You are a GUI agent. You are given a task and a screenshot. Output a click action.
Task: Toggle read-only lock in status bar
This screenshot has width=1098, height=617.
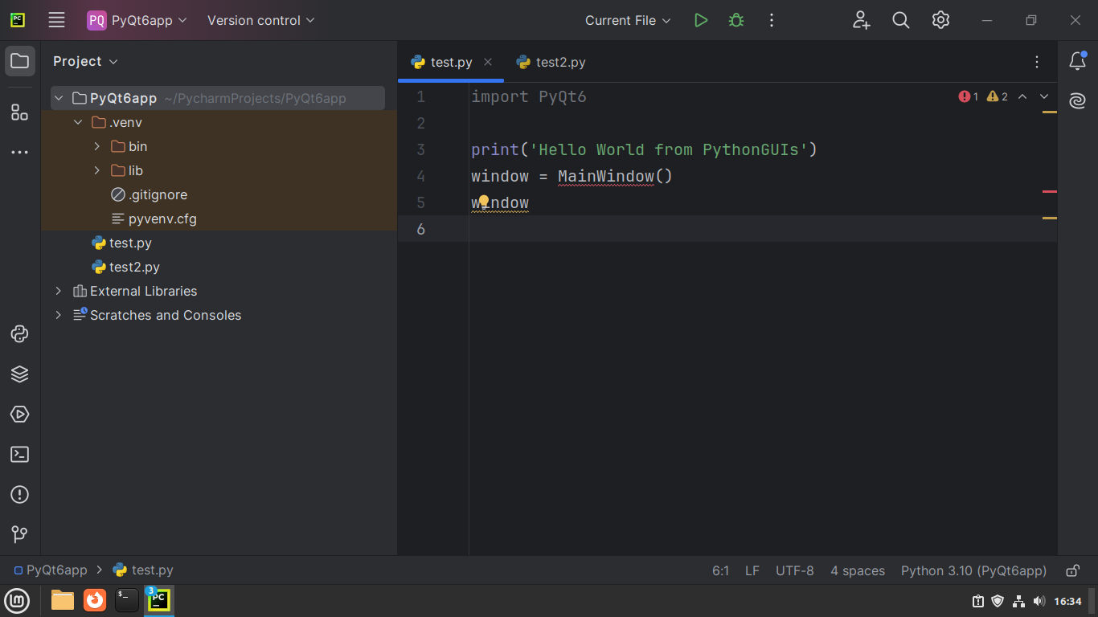[x=1072, y=570]
